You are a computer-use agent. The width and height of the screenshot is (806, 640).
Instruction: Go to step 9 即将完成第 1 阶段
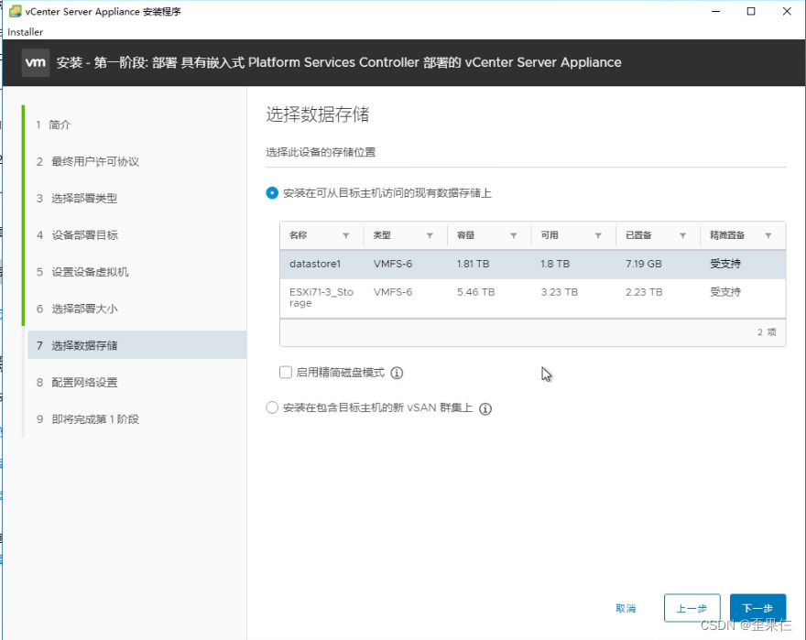(88, 419)
